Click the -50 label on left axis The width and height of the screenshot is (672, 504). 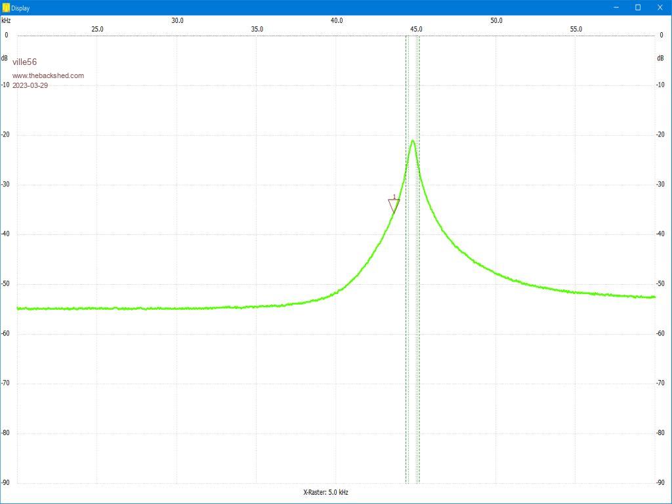[x=7, y=284]
